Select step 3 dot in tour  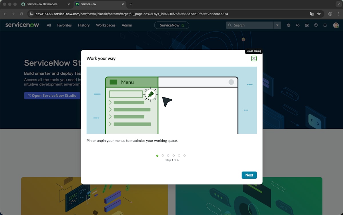tap(168, 156)
